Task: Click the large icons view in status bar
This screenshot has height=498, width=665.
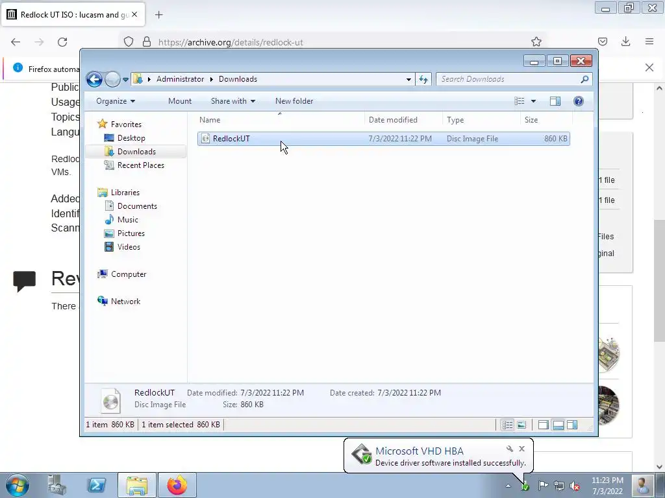Action: [521, 425]
